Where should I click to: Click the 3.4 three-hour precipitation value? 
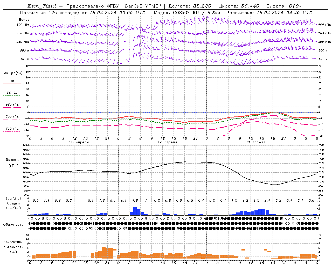click(x=267, y=201)
